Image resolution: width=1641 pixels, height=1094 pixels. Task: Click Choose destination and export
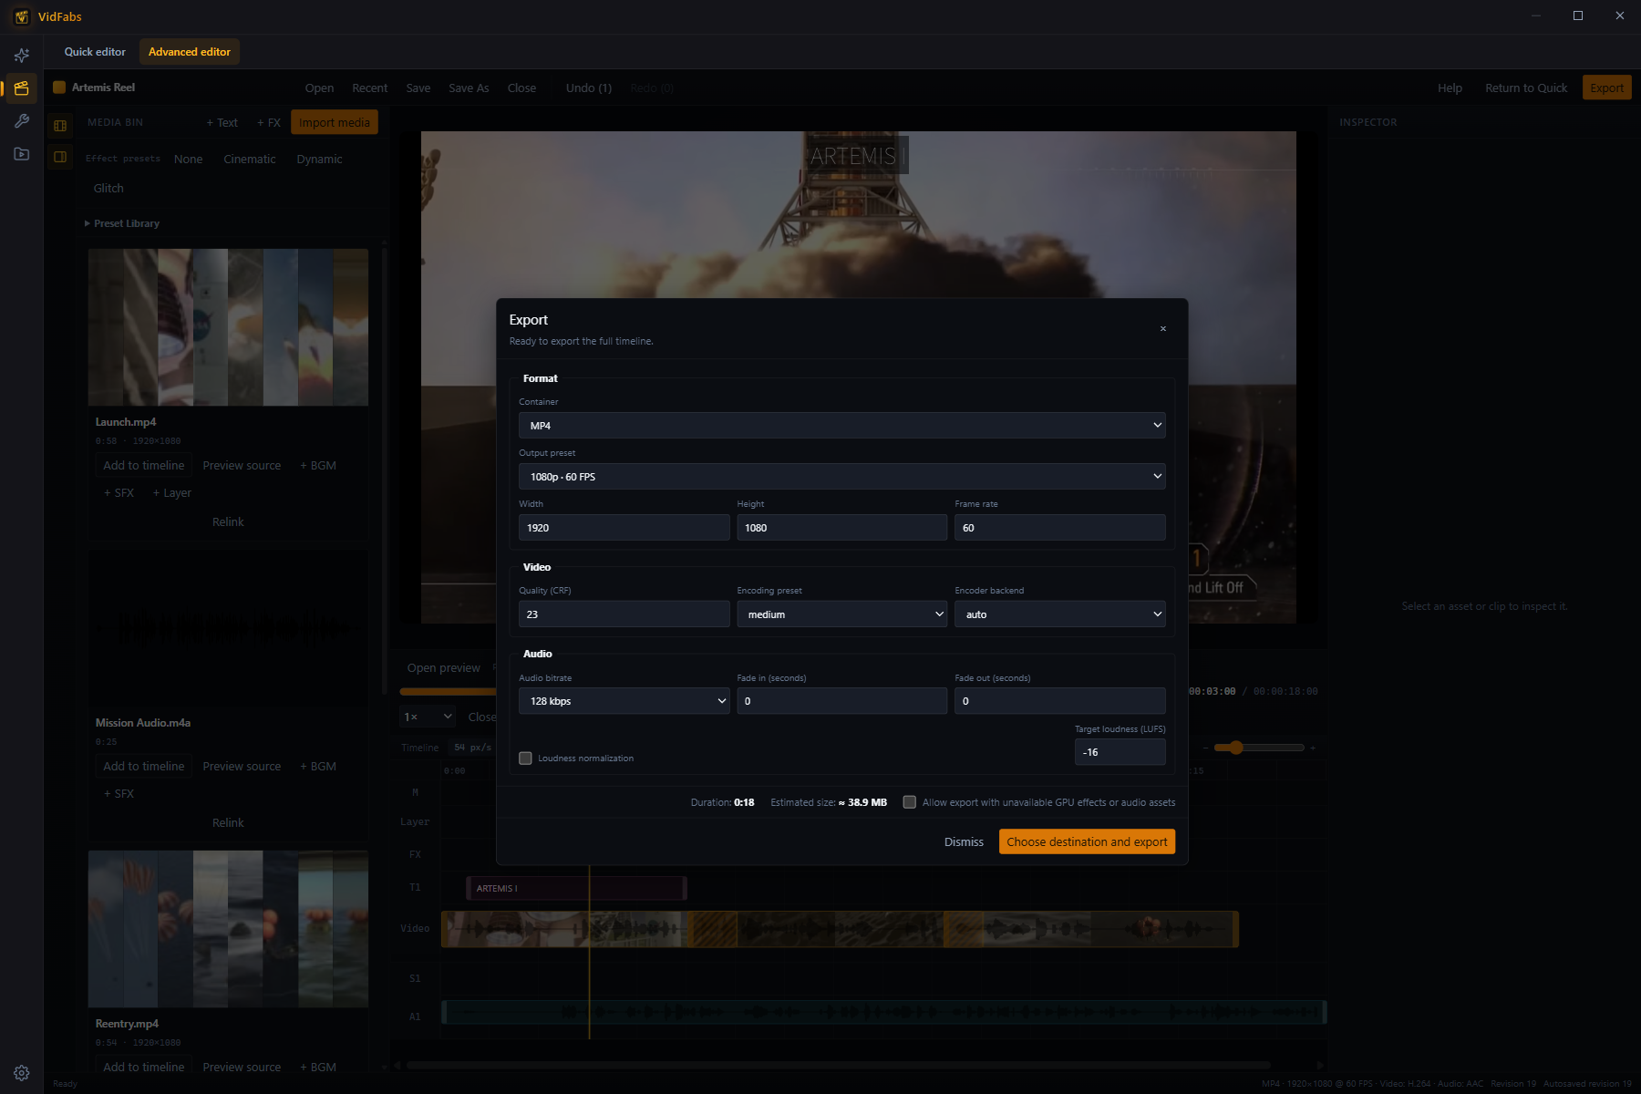tap(1087, 841)
